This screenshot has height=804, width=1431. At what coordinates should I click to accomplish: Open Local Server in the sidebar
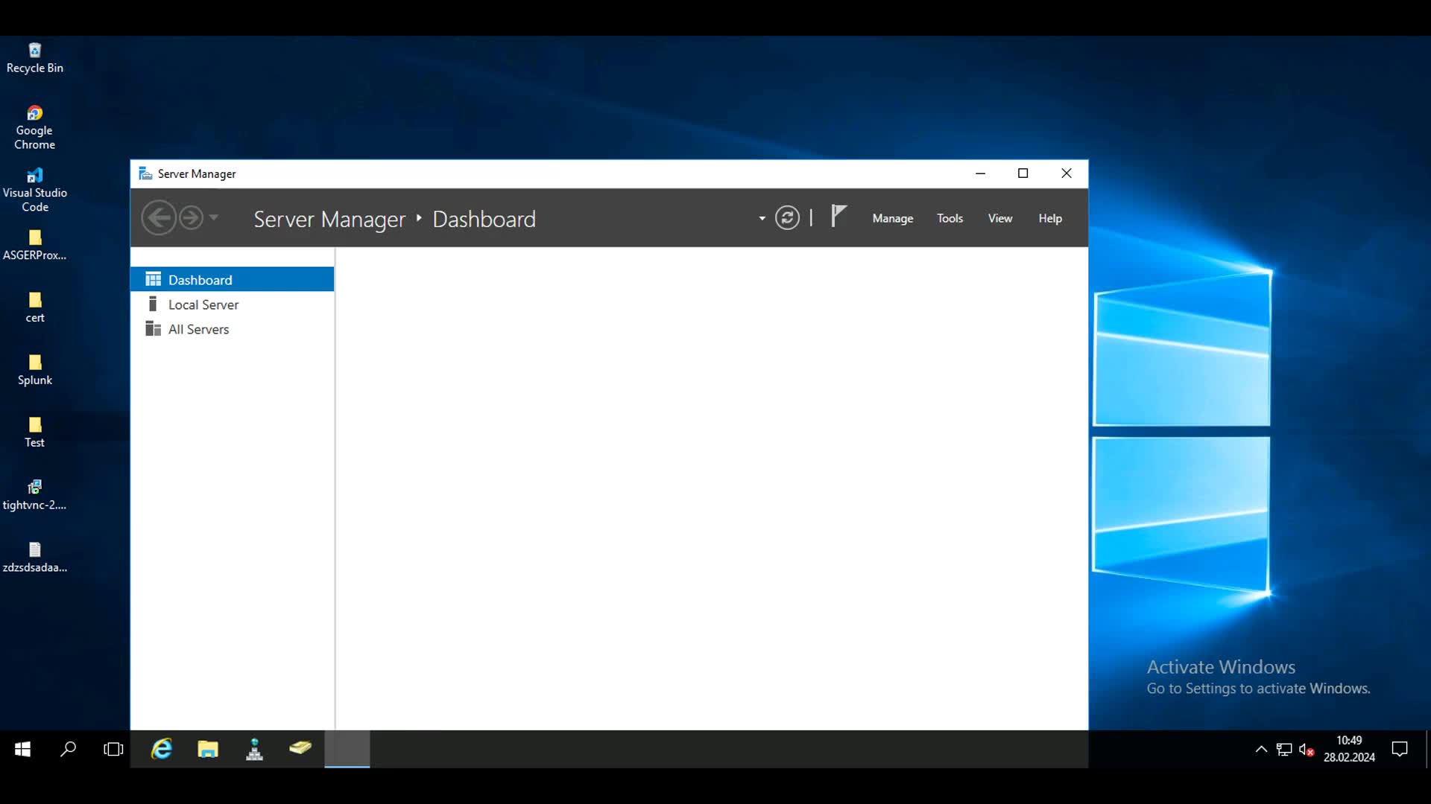(x=203, y=304)
